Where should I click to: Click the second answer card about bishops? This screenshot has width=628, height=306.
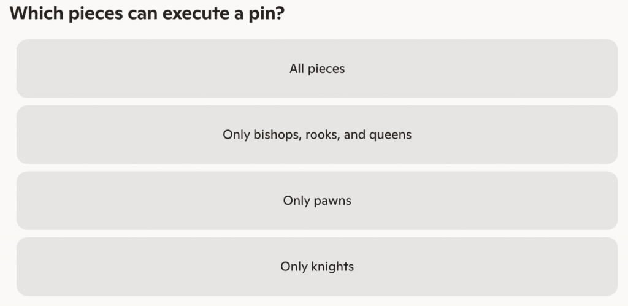[x=317, y=134]
